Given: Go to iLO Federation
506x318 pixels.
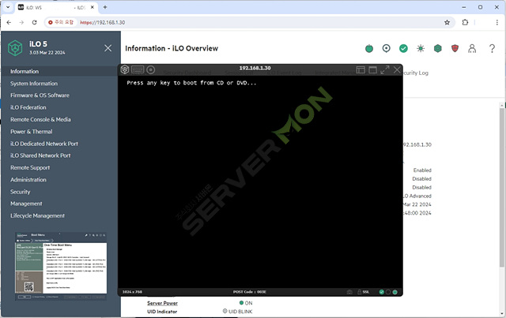Looking at the screenshot, I should tap(28, 107).
